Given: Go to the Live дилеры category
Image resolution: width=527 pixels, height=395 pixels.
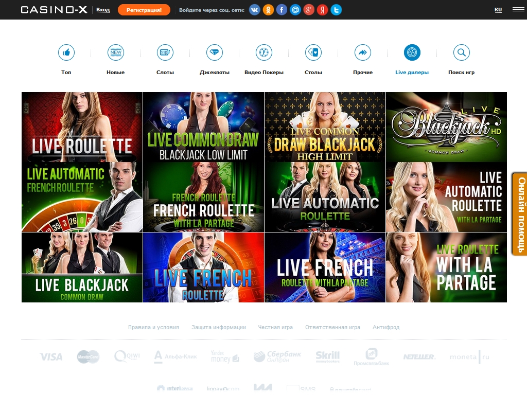Looking at the screenshot, I should [412, 52].
